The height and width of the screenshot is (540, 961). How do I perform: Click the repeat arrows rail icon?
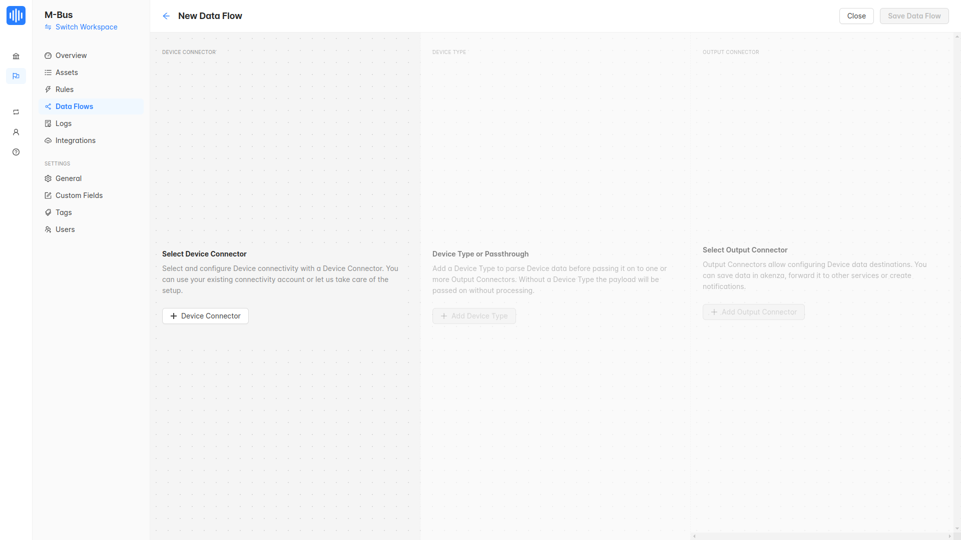click(16, 112)
